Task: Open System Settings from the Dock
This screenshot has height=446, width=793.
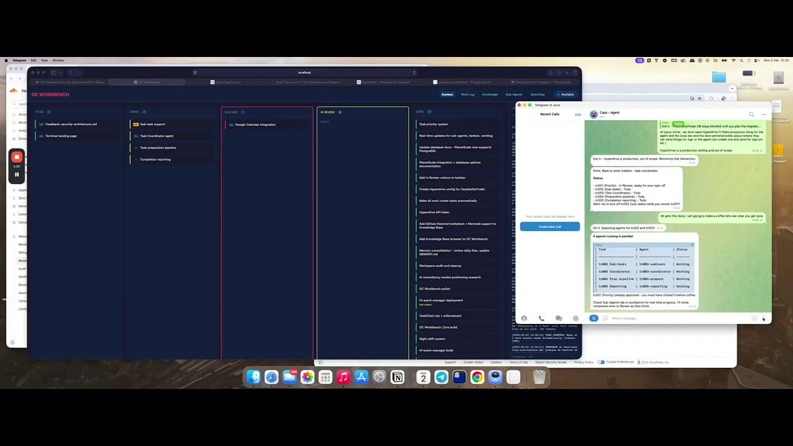Action: [x=379, y=377]
